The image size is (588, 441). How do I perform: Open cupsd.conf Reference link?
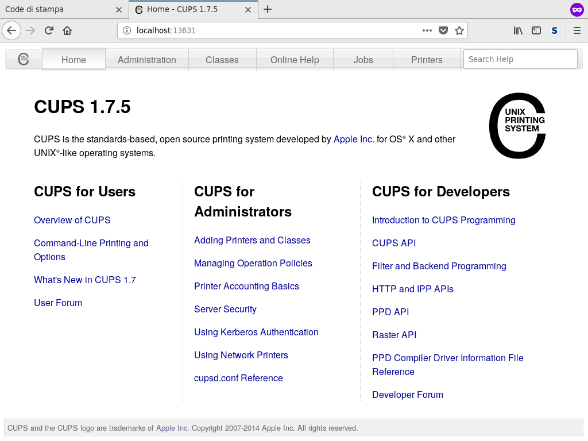tap(238, 378)
